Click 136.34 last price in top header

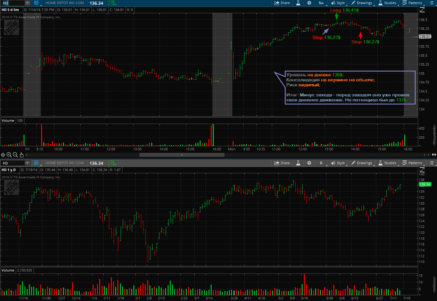pos(96,3)
